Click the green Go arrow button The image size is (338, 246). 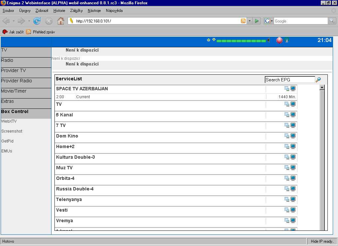tap(257, 21)
